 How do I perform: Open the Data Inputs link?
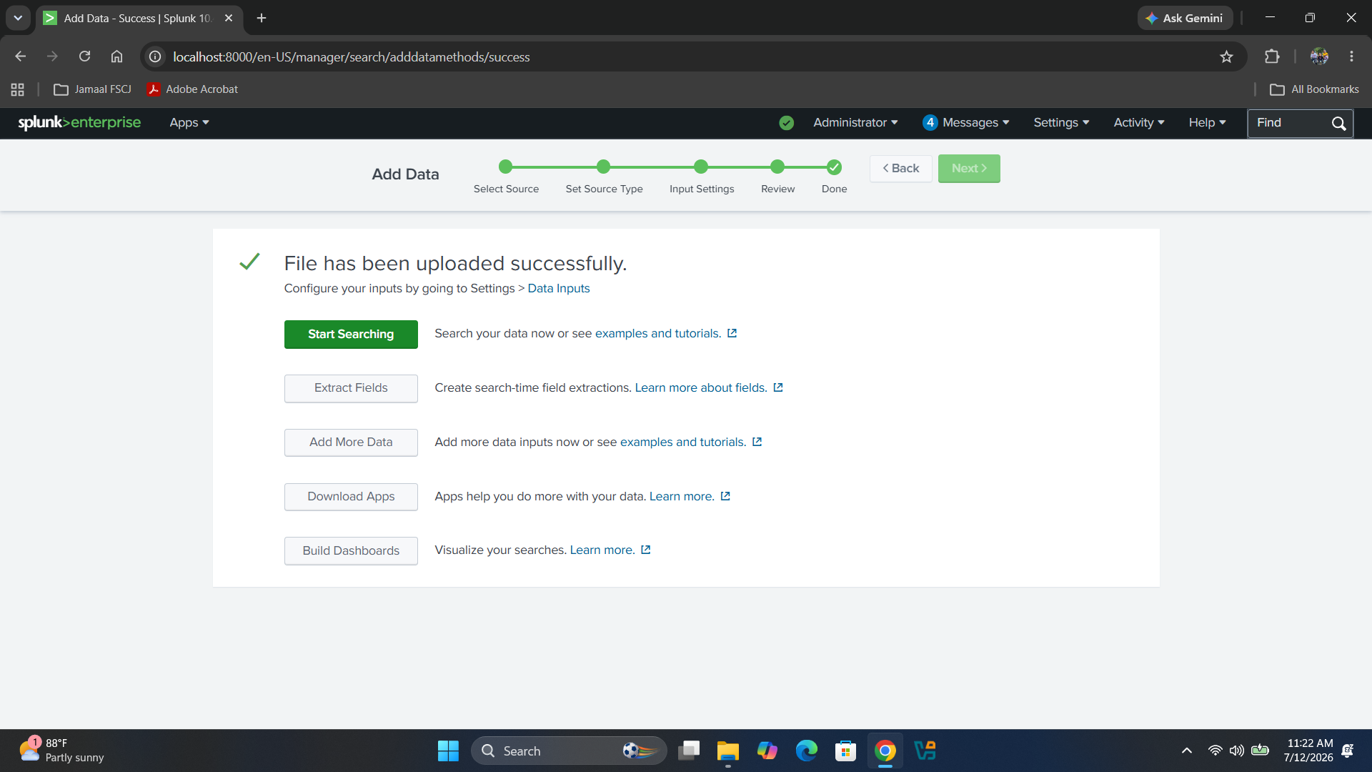pos(558,288)
